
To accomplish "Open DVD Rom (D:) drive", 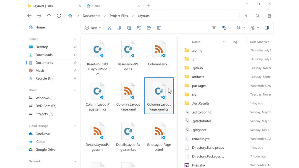I will click(52, 106).
